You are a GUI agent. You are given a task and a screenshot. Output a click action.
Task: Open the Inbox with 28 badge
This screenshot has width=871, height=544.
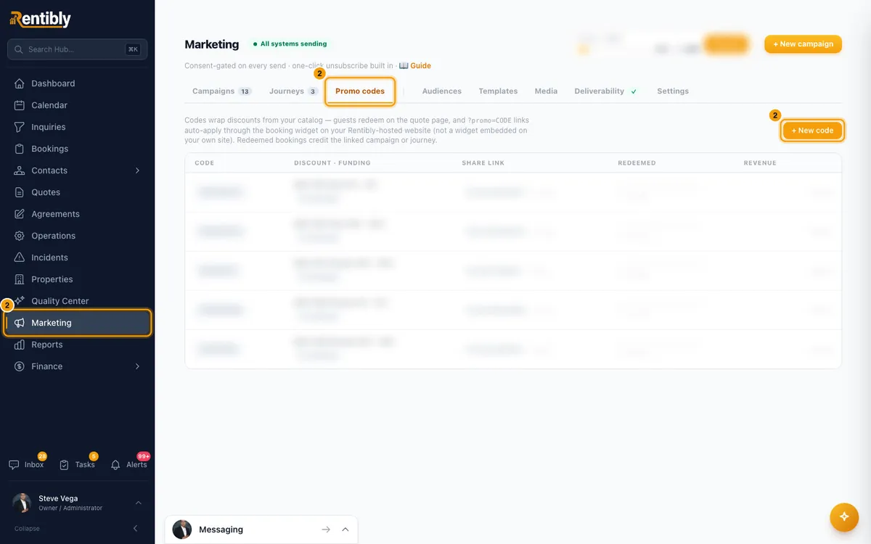coord(27,464)
